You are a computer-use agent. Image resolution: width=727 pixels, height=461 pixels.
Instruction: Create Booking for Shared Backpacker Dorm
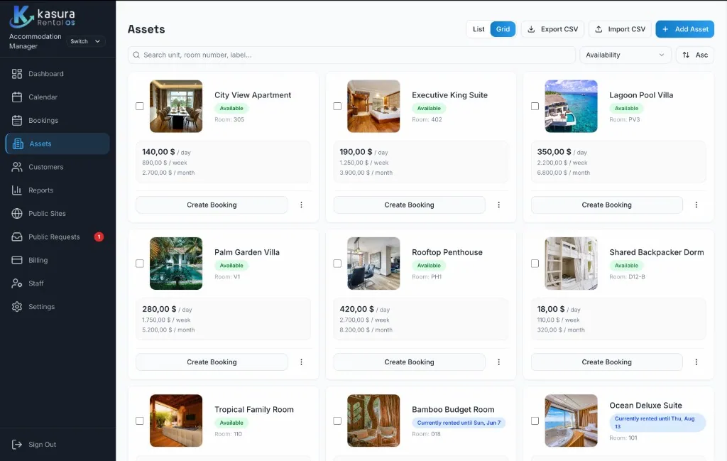[x=606, y=362]
